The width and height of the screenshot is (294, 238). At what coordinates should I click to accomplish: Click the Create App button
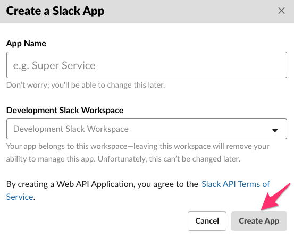pyautogui.click(x=259, y=221)
